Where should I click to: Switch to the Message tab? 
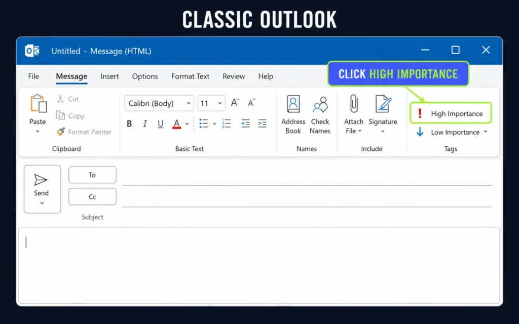(71, 76)
